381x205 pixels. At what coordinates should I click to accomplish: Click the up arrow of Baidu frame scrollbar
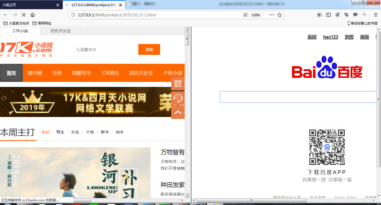[x=378, y=29]
